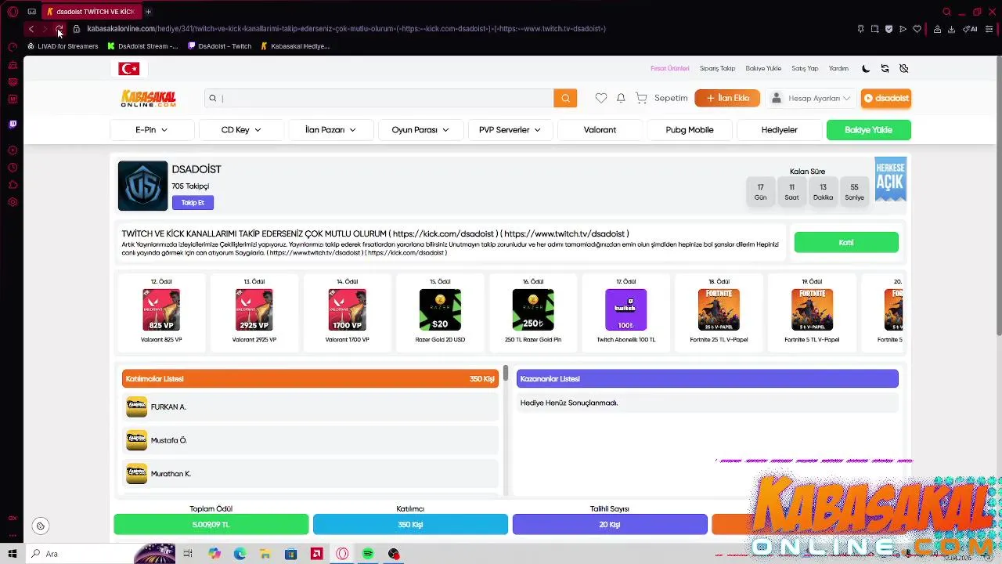Click Sipariş Takip in top menu

point(717,68)
